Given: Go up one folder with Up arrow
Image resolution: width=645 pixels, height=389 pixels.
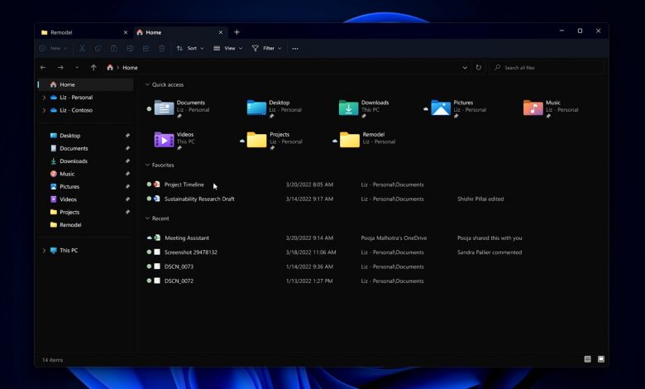Looking at the screenshot, I should pos(93,68).
